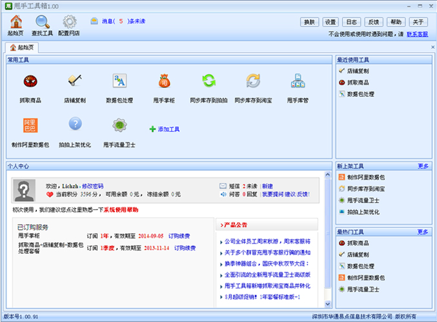The image size is (437, 322).
Task: Click 订购续费 for 抓取商品 package
Action: coord(185,248)
